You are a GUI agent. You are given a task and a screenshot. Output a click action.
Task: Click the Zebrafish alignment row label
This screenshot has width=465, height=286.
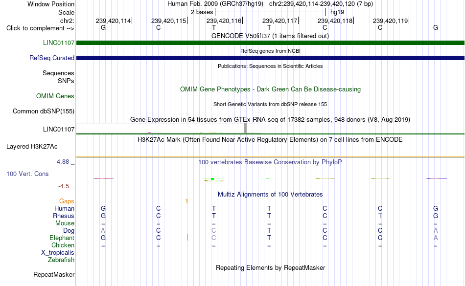61,260
